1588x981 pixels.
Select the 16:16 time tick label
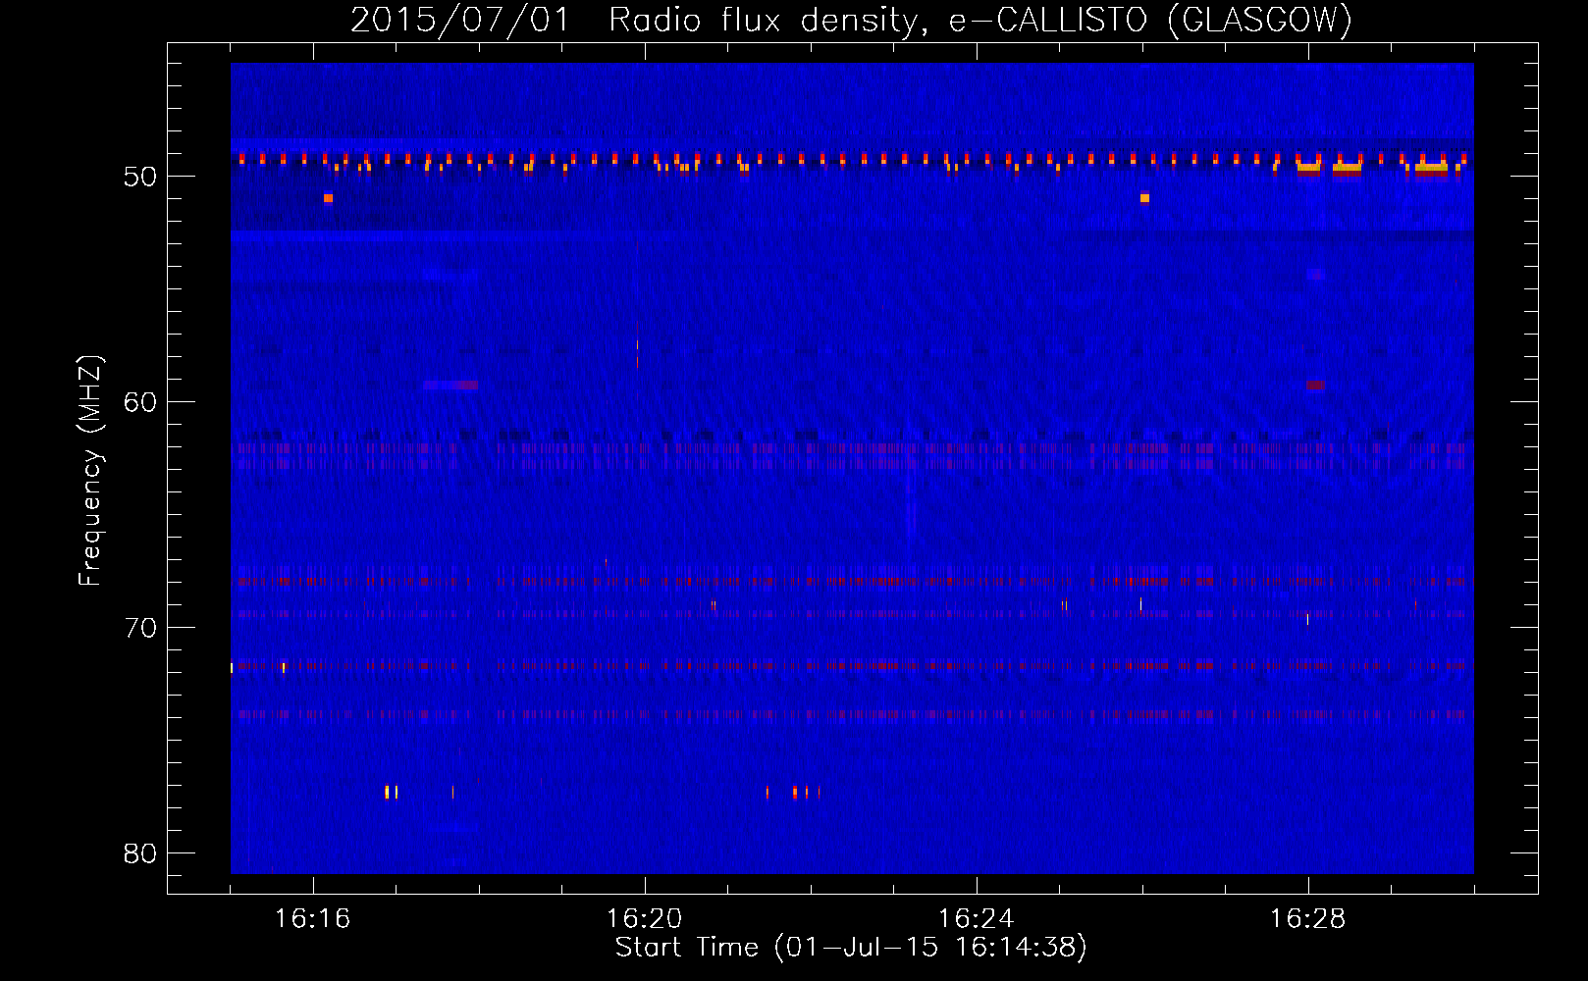point(312,918)
